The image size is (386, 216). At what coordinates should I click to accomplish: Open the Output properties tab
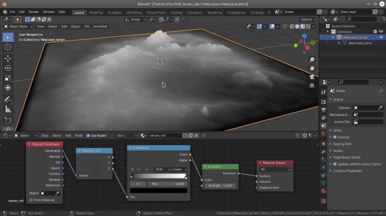pos(323,110)
